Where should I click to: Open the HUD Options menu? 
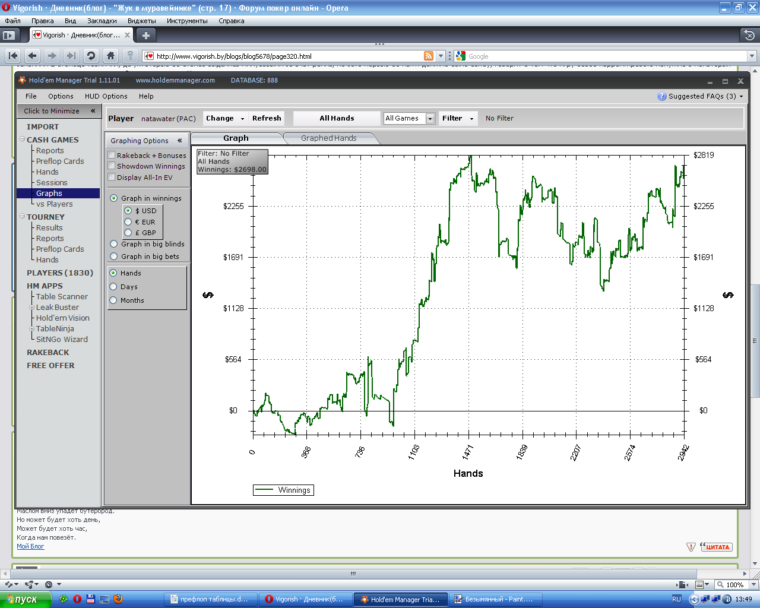coord(106,96)
